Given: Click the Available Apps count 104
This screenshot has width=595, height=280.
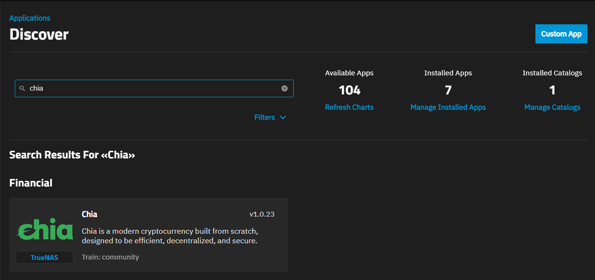Looking at the screenshot, I should coord(349,90).
